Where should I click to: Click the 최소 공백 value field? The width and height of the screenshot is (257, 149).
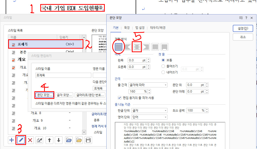196,110
